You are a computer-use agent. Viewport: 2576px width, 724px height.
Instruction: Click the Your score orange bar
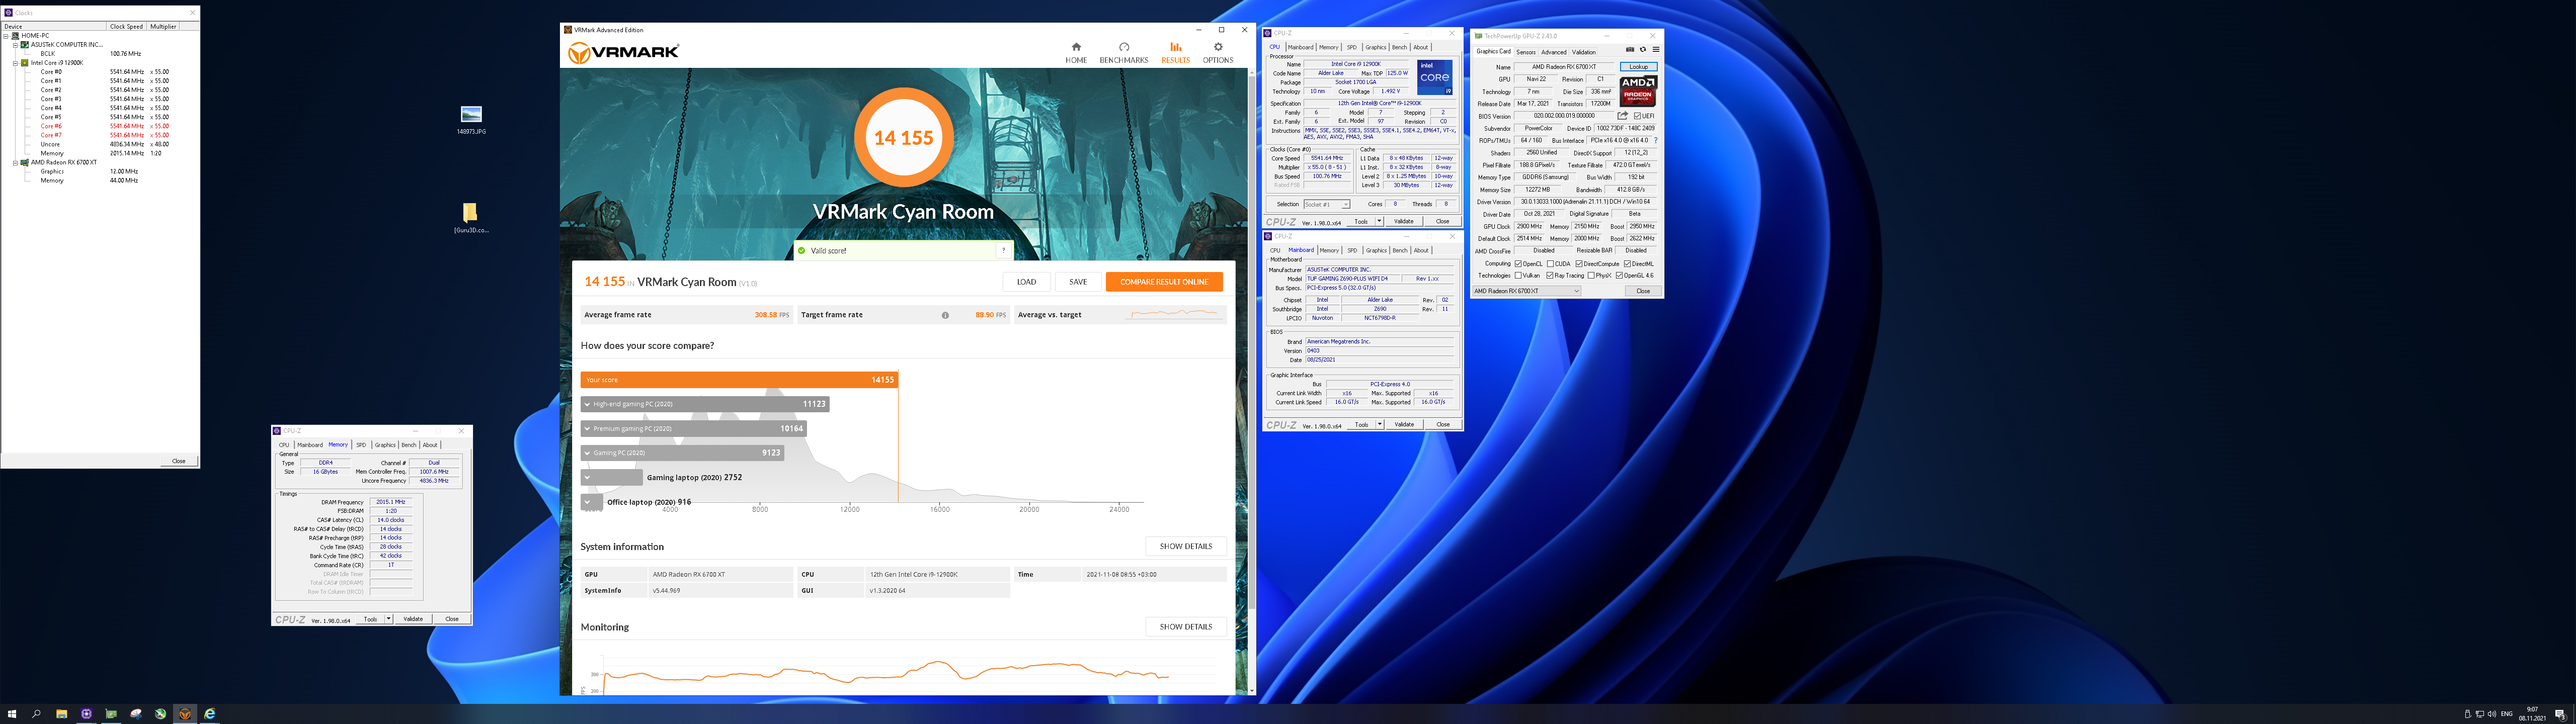point(739,380)
